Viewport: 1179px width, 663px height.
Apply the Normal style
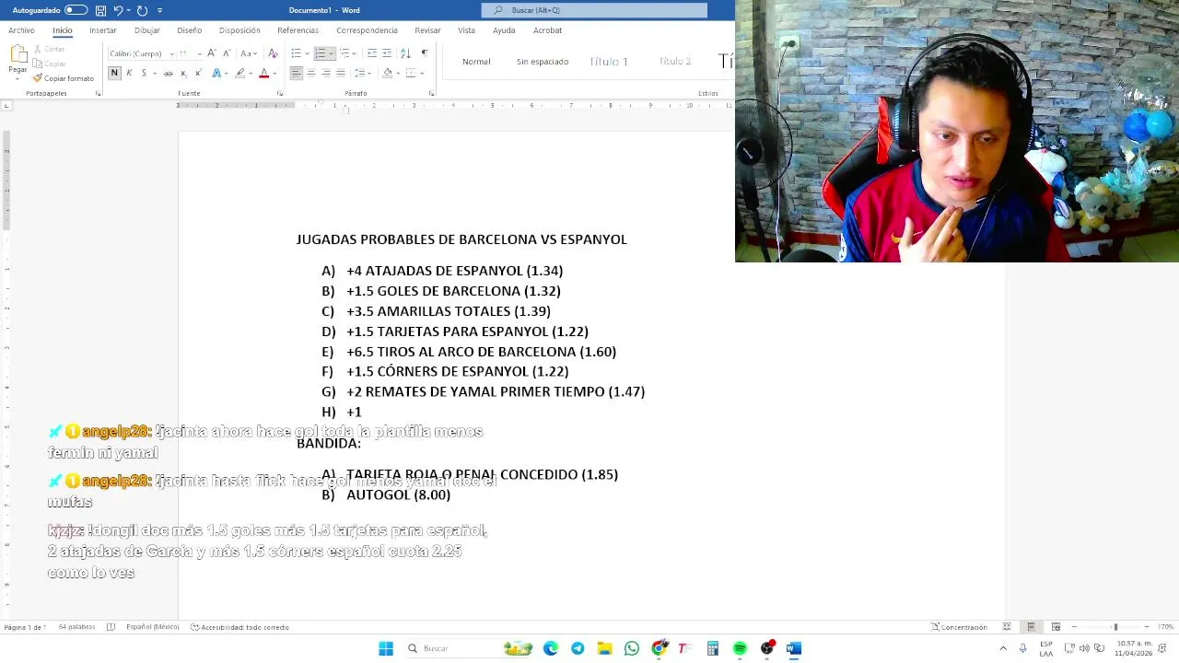[476, 62]
